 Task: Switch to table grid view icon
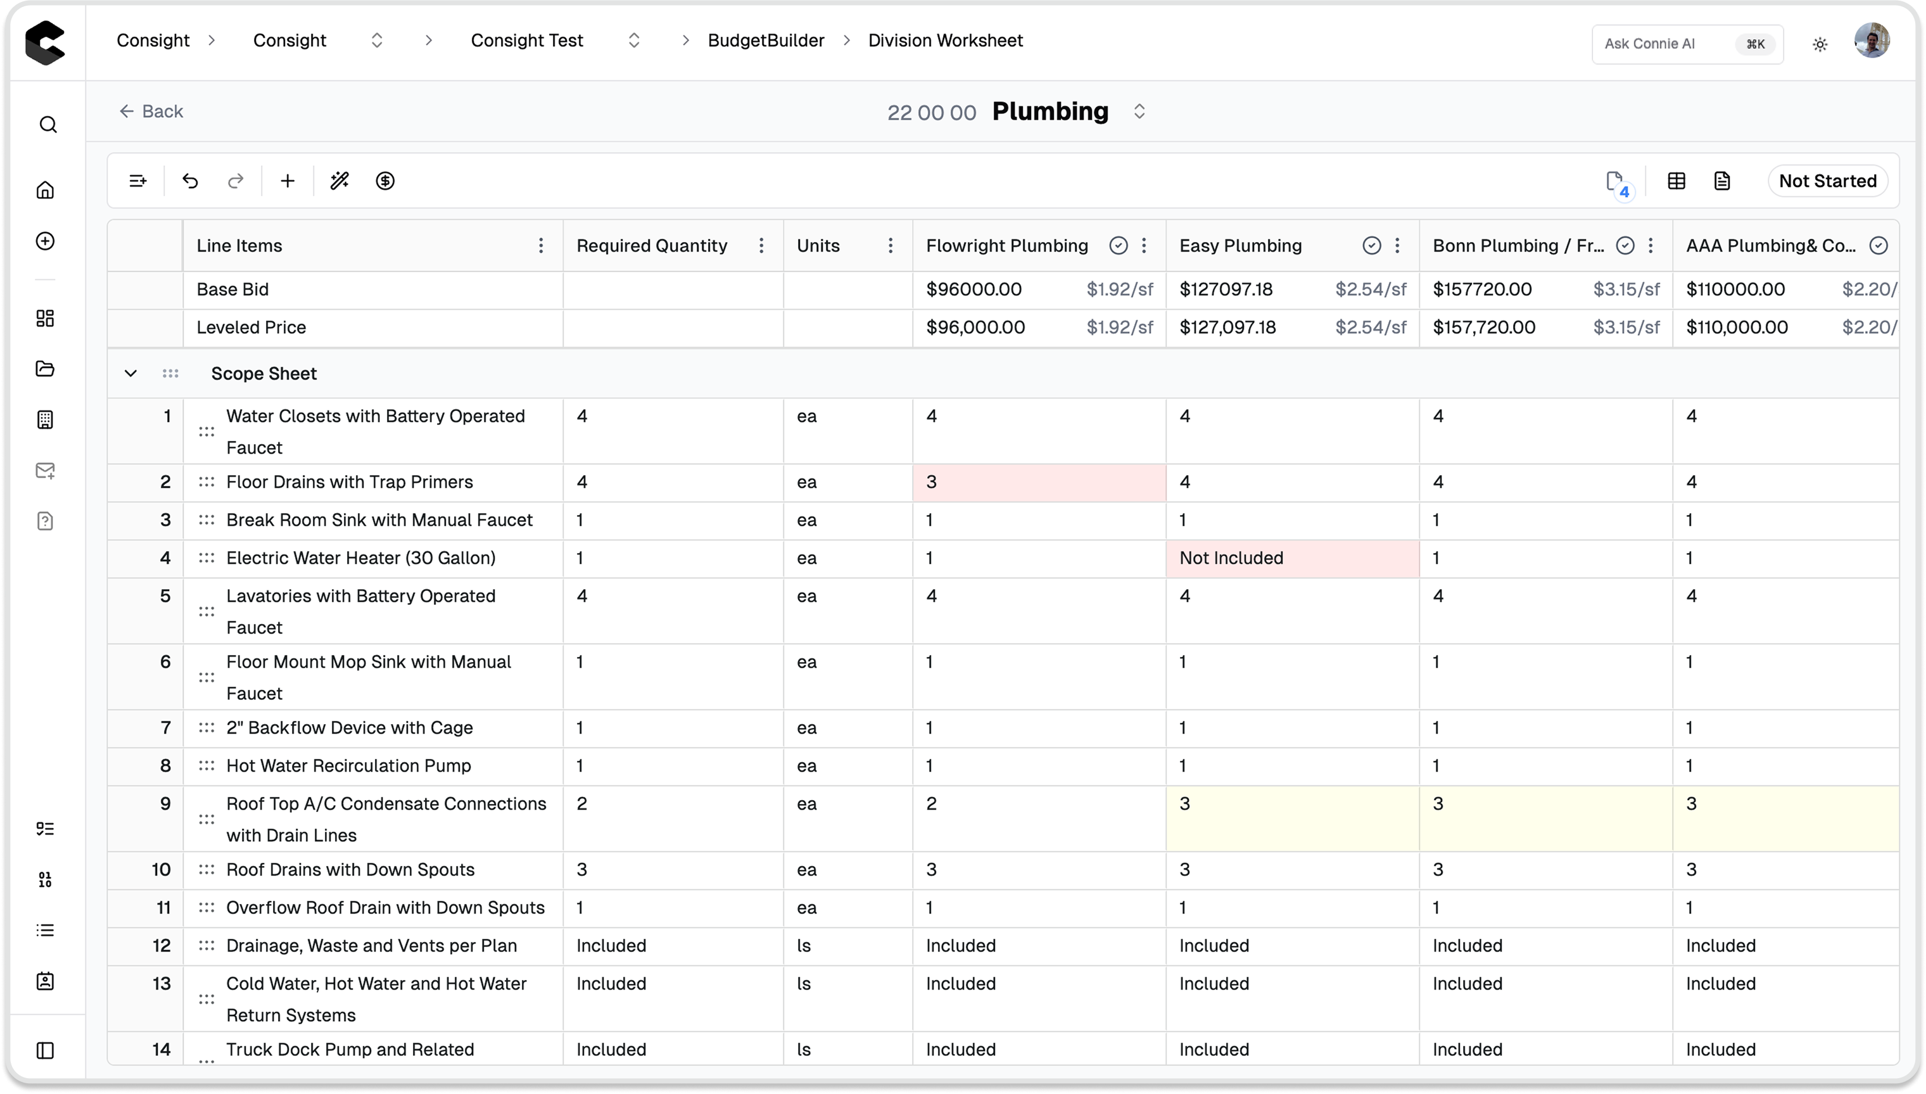click(1676, 181)
